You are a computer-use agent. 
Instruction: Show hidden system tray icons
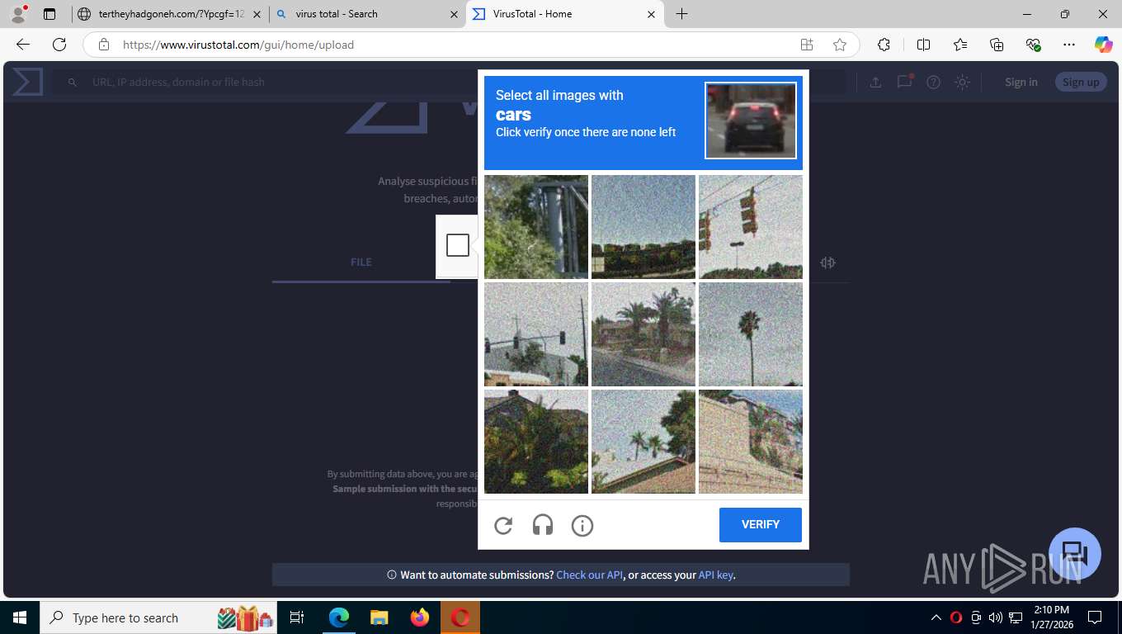pyautogui.click(x=936, y=617)
